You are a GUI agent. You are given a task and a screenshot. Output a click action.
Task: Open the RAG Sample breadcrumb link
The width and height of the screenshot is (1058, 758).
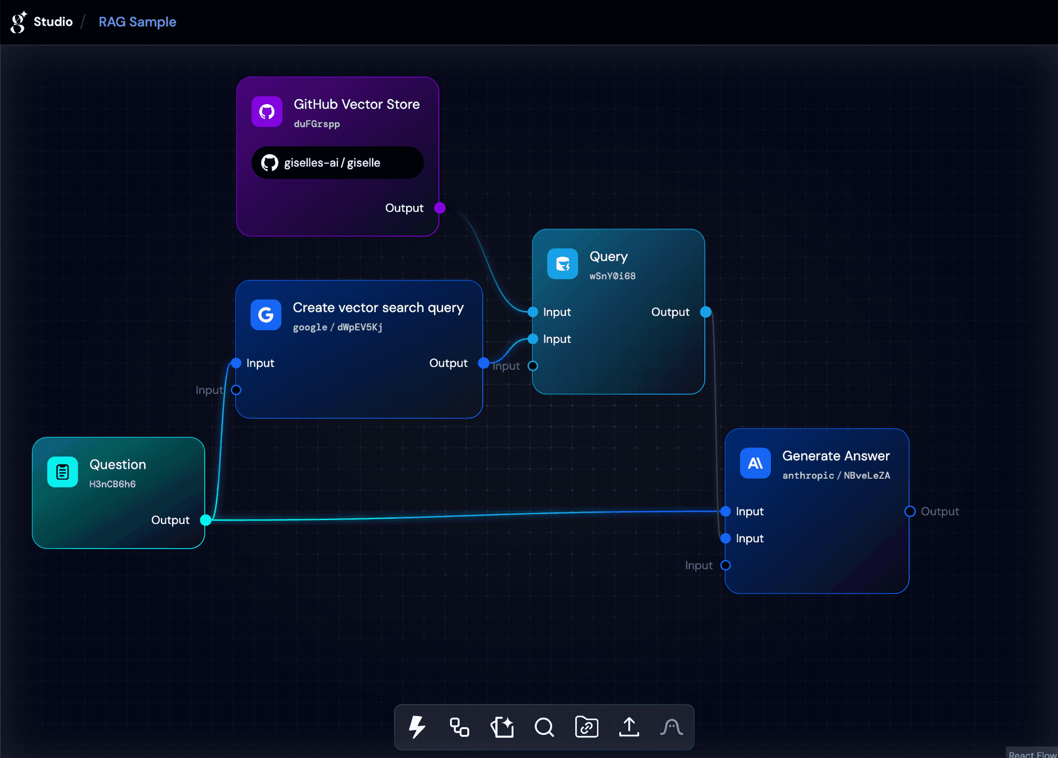pyautogui.click(x=137, y=22)
